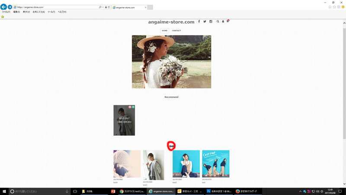Viewport: 346px width, 195px height.
Task: Select the CONTACT navigation item
Action: pyautogui.click(x=176, y=30)
